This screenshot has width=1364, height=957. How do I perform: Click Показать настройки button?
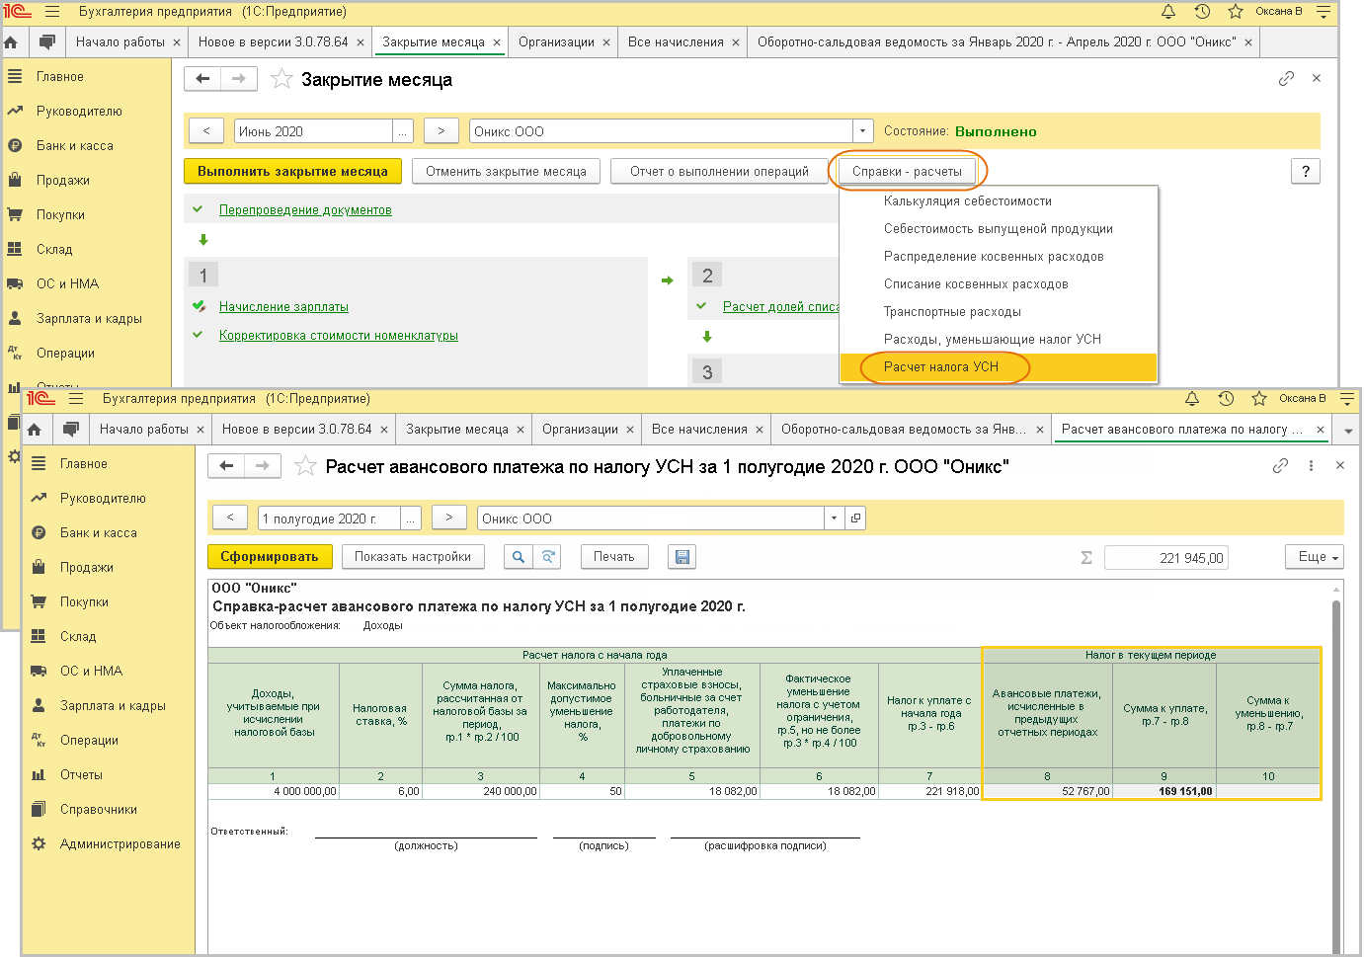(413, 557)
